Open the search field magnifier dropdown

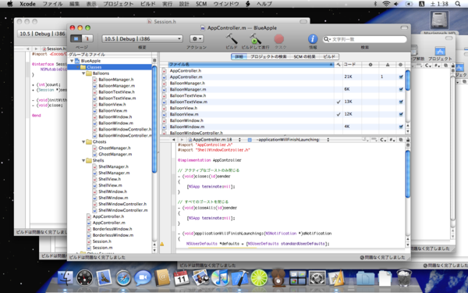coord(328,39)
